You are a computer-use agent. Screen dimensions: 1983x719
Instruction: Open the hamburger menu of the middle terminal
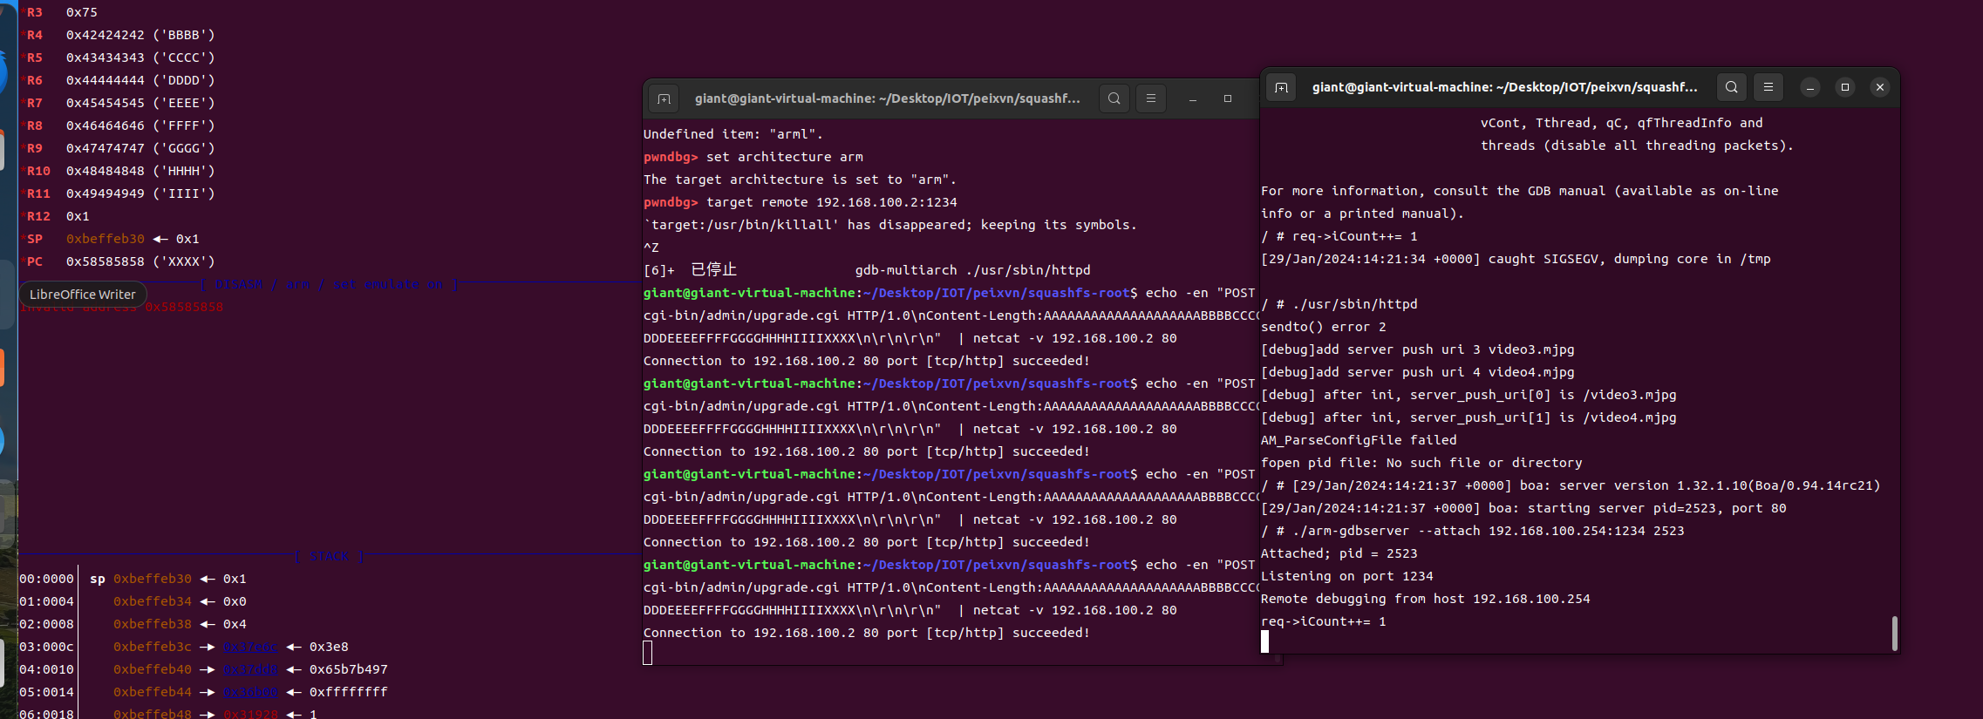tap(1151, 98)
